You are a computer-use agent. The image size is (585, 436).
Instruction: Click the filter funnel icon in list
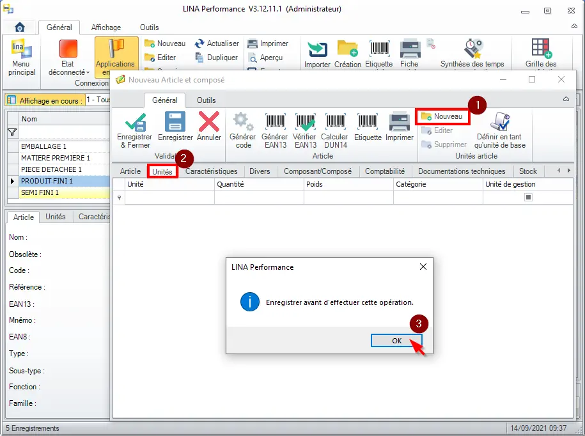click(12, 132)
